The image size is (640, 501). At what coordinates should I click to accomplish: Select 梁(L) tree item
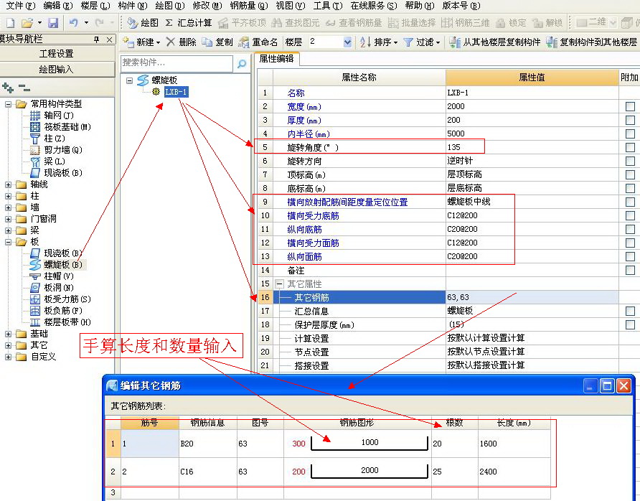pyautogui.click(x=47, y=161)
